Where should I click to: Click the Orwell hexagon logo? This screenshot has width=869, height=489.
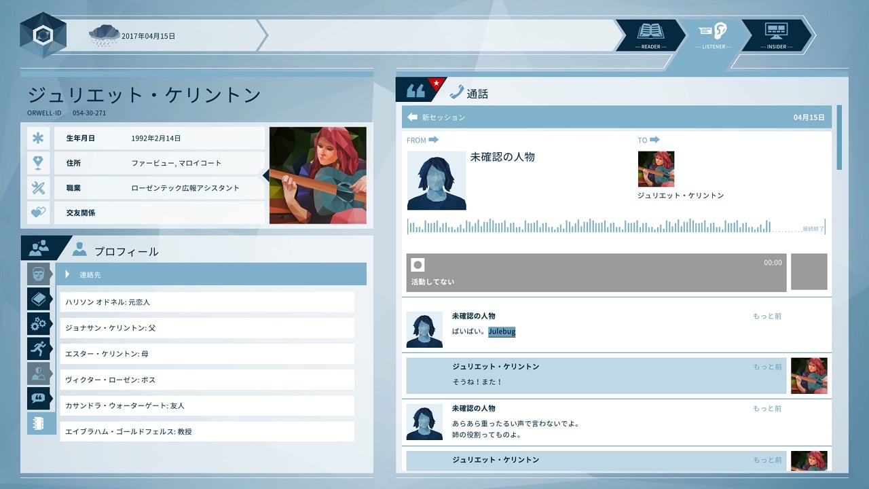(43, 35)
